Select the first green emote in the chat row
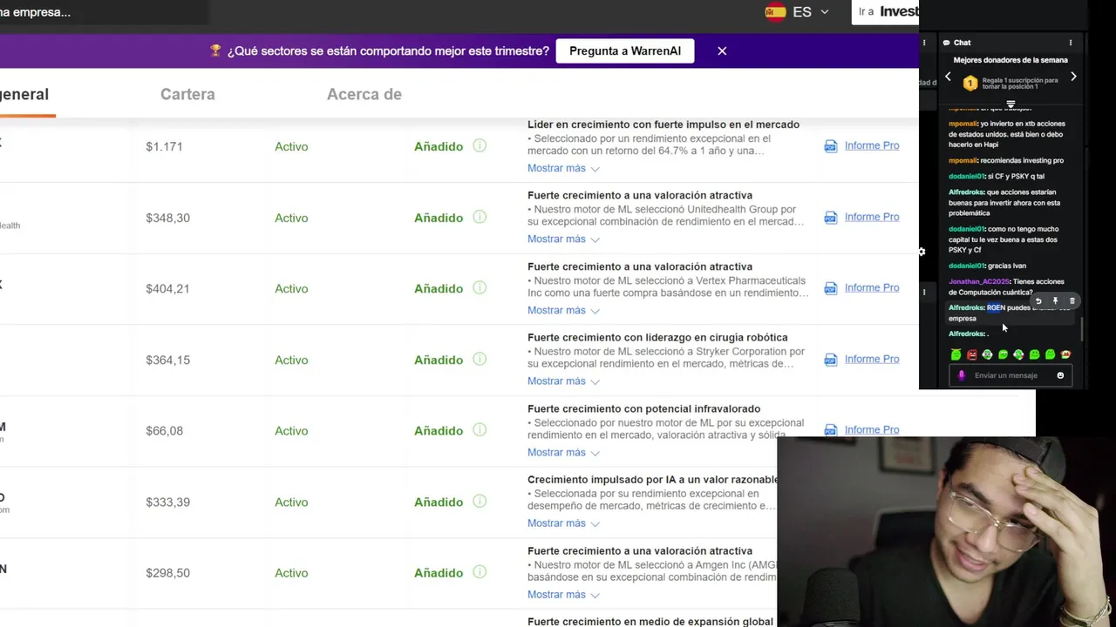 coord(956,354)
